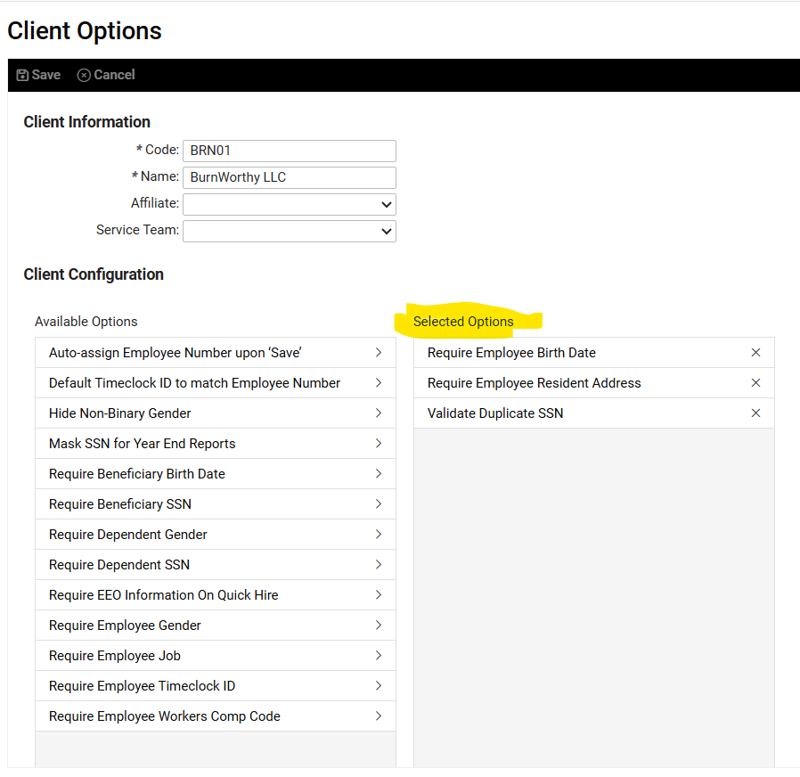Select Require Beneficiary SSN option

point(120,504)
